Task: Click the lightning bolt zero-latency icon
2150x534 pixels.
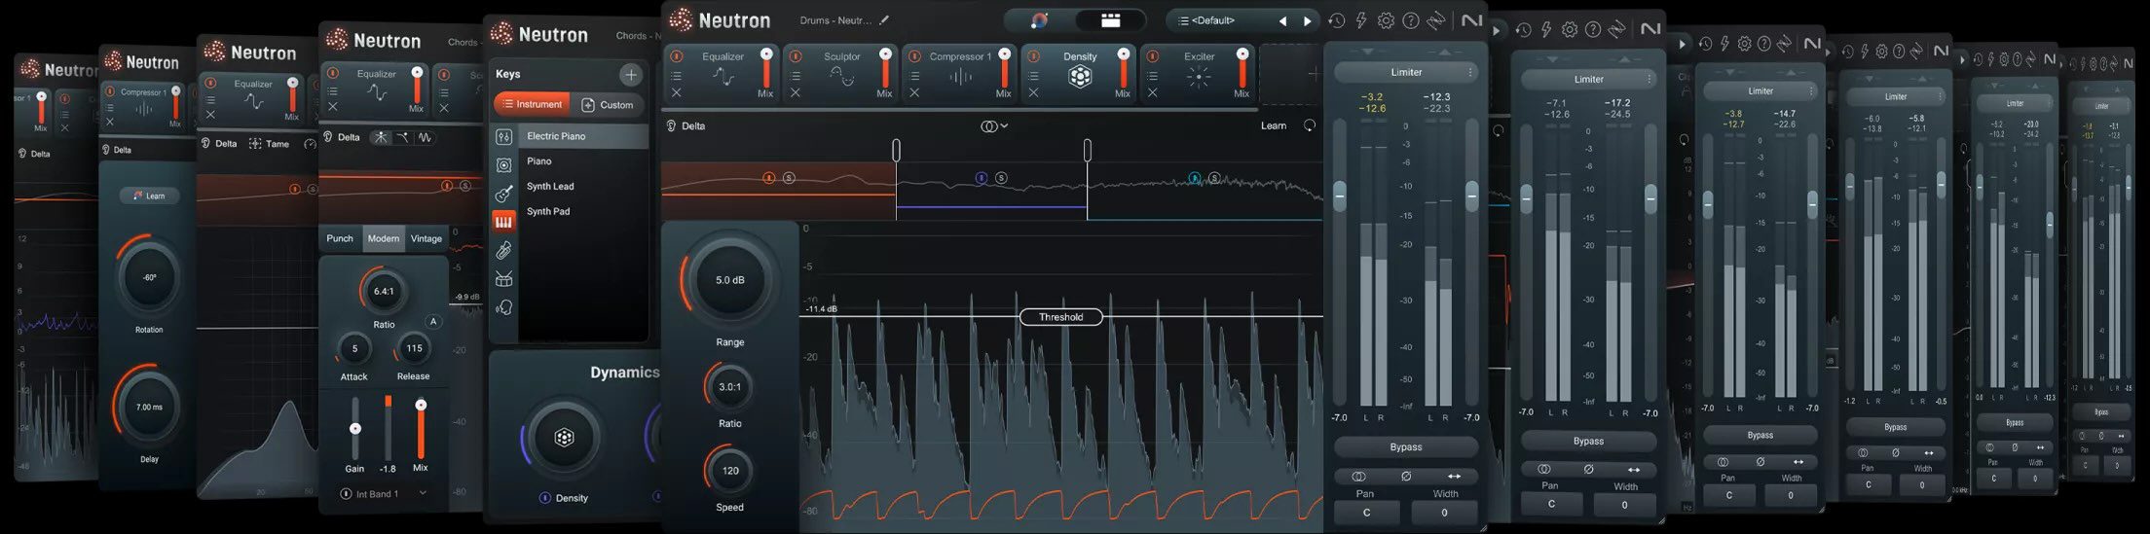Action: (1361, 20)
